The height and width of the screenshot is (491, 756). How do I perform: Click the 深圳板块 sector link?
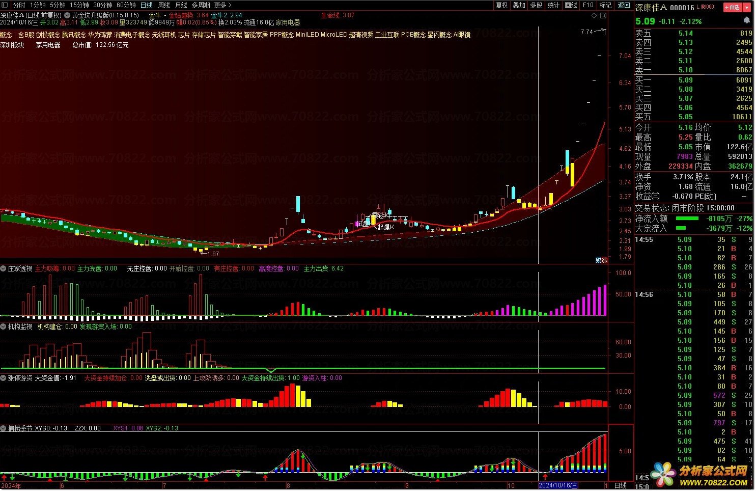tap(12, 45)
